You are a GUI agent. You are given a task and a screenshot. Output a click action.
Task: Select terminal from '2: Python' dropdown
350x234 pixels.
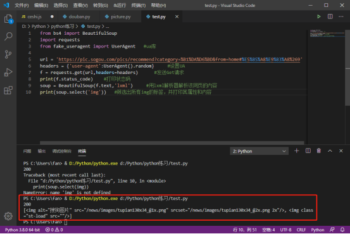(259, 151)
